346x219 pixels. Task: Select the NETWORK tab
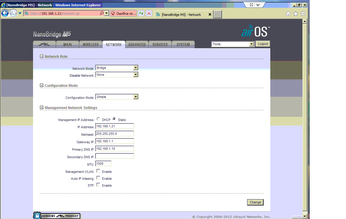tap(114, 44)
